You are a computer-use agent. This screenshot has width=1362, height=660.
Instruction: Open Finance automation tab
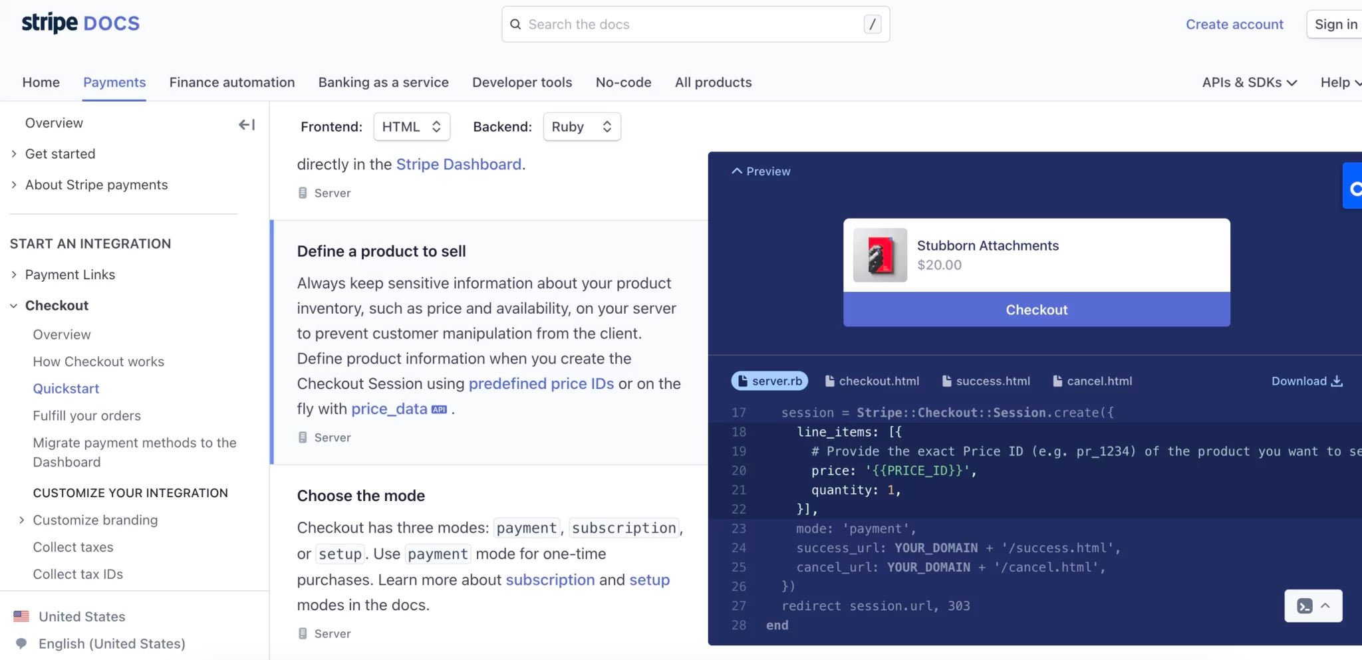pos(232,82)
